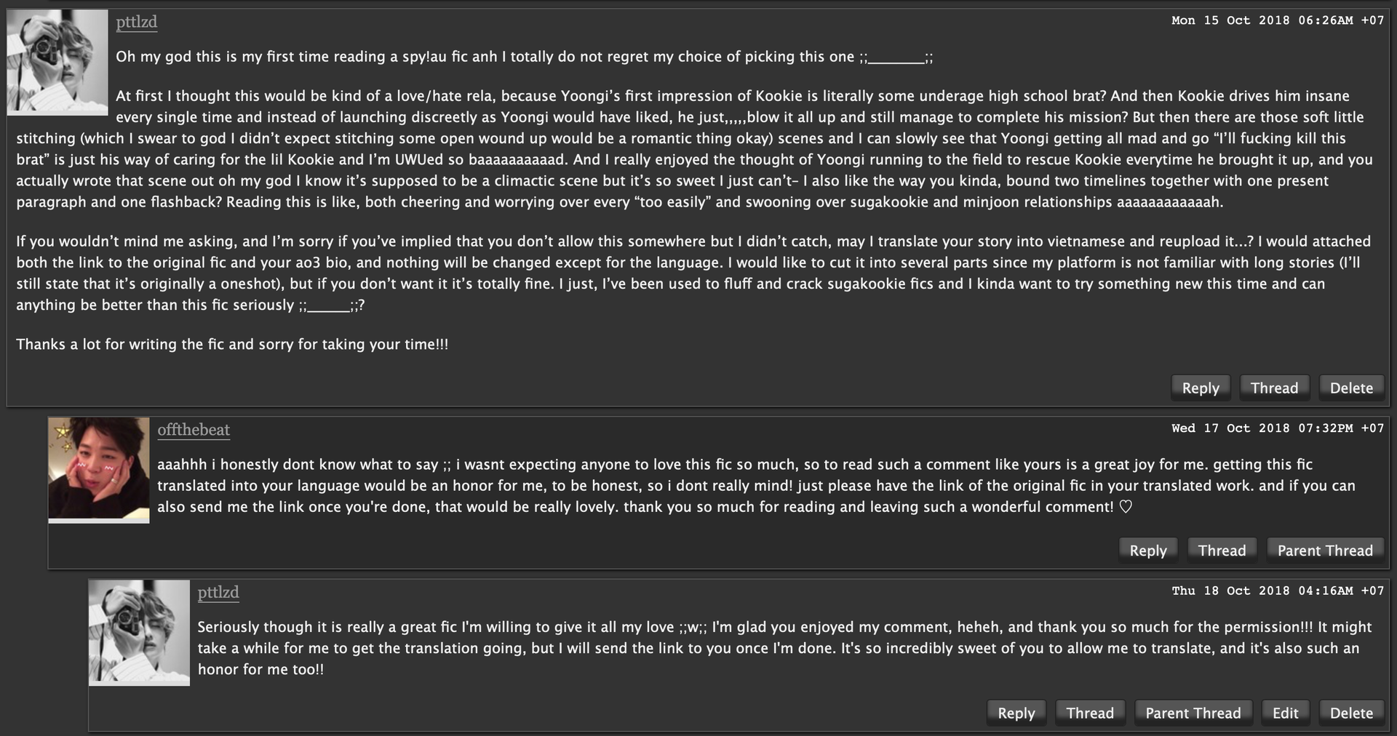Edit the last pttlzd comment
1397x736 pixels.
[x=1285, y=713]
